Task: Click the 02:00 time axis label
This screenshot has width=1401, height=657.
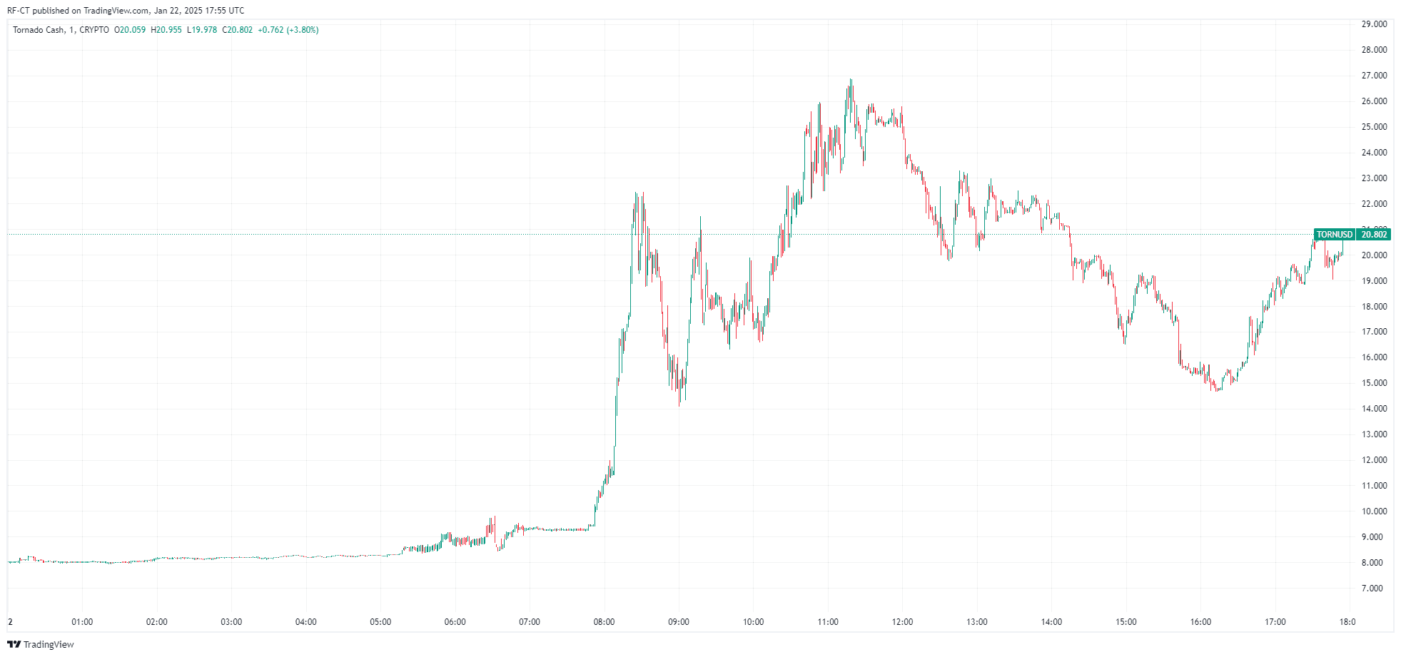Action: coord(157,622)
